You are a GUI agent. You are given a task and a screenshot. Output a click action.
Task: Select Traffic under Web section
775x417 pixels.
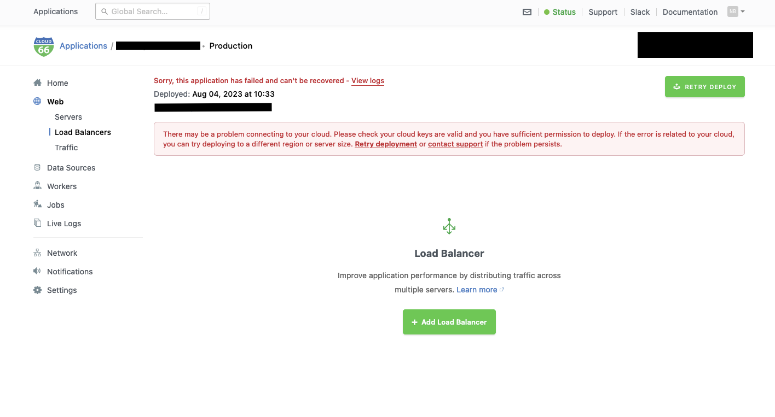[x=66, y=148]
